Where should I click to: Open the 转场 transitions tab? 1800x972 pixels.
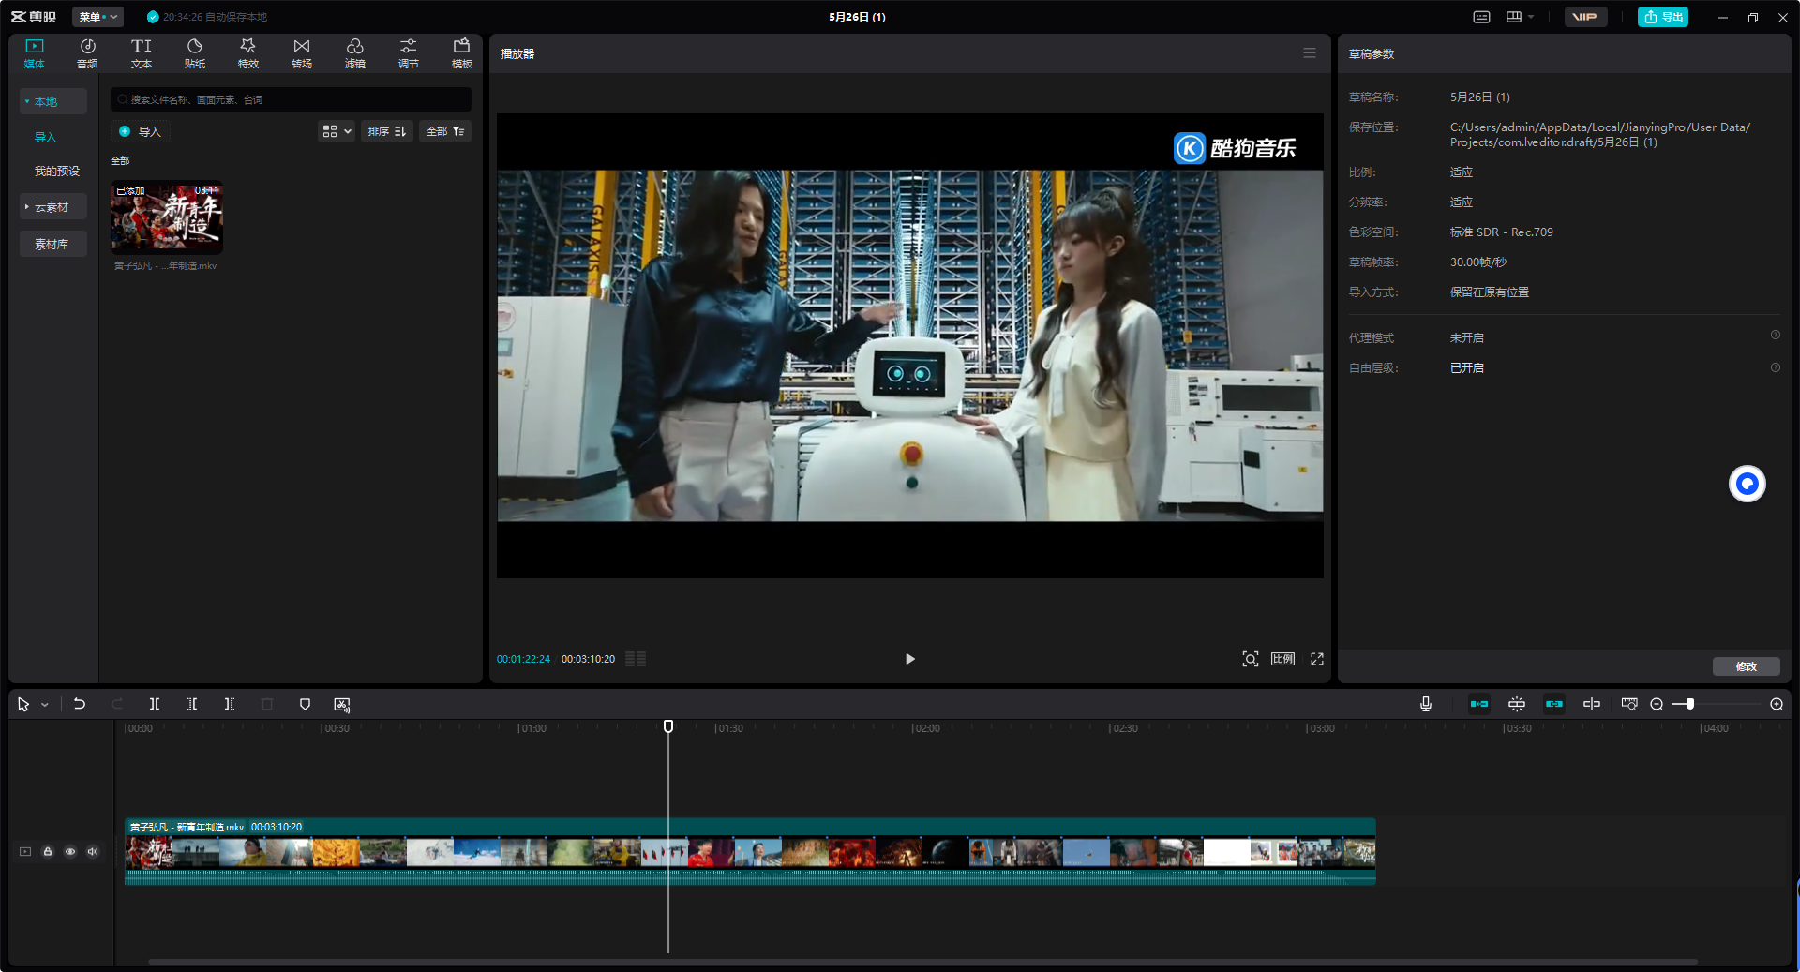(301, 53)
